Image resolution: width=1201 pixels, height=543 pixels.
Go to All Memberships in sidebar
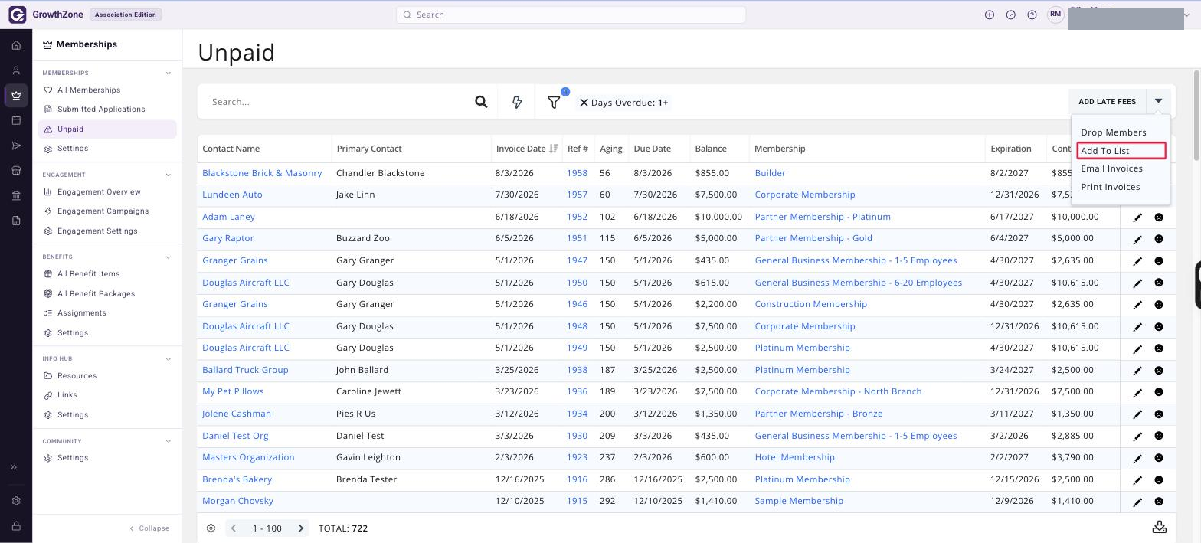click(89, 90)
